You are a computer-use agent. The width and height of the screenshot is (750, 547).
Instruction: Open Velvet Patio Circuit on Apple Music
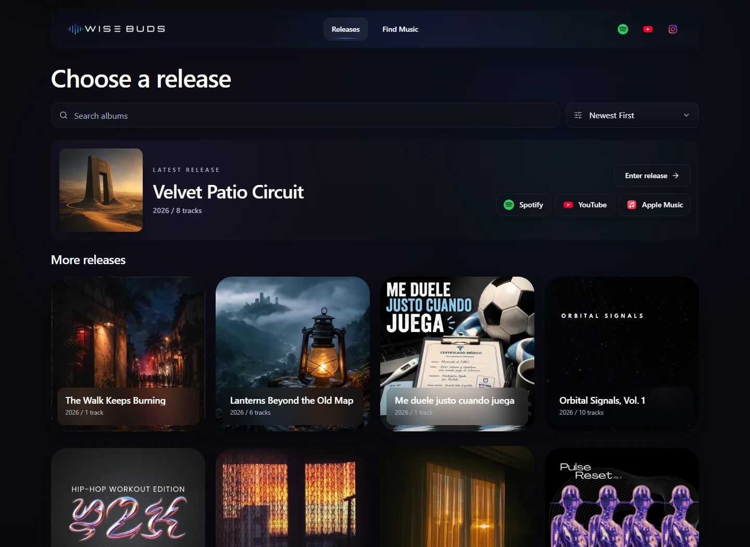click(x=655, y=205)
